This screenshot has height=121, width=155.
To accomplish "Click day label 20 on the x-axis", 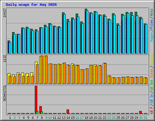I will tap(95, 118).
